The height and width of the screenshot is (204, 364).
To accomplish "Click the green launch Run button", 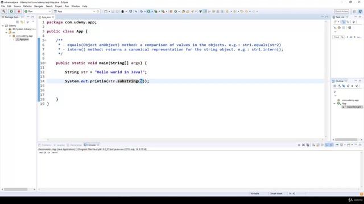I will (x=11, y=11).
